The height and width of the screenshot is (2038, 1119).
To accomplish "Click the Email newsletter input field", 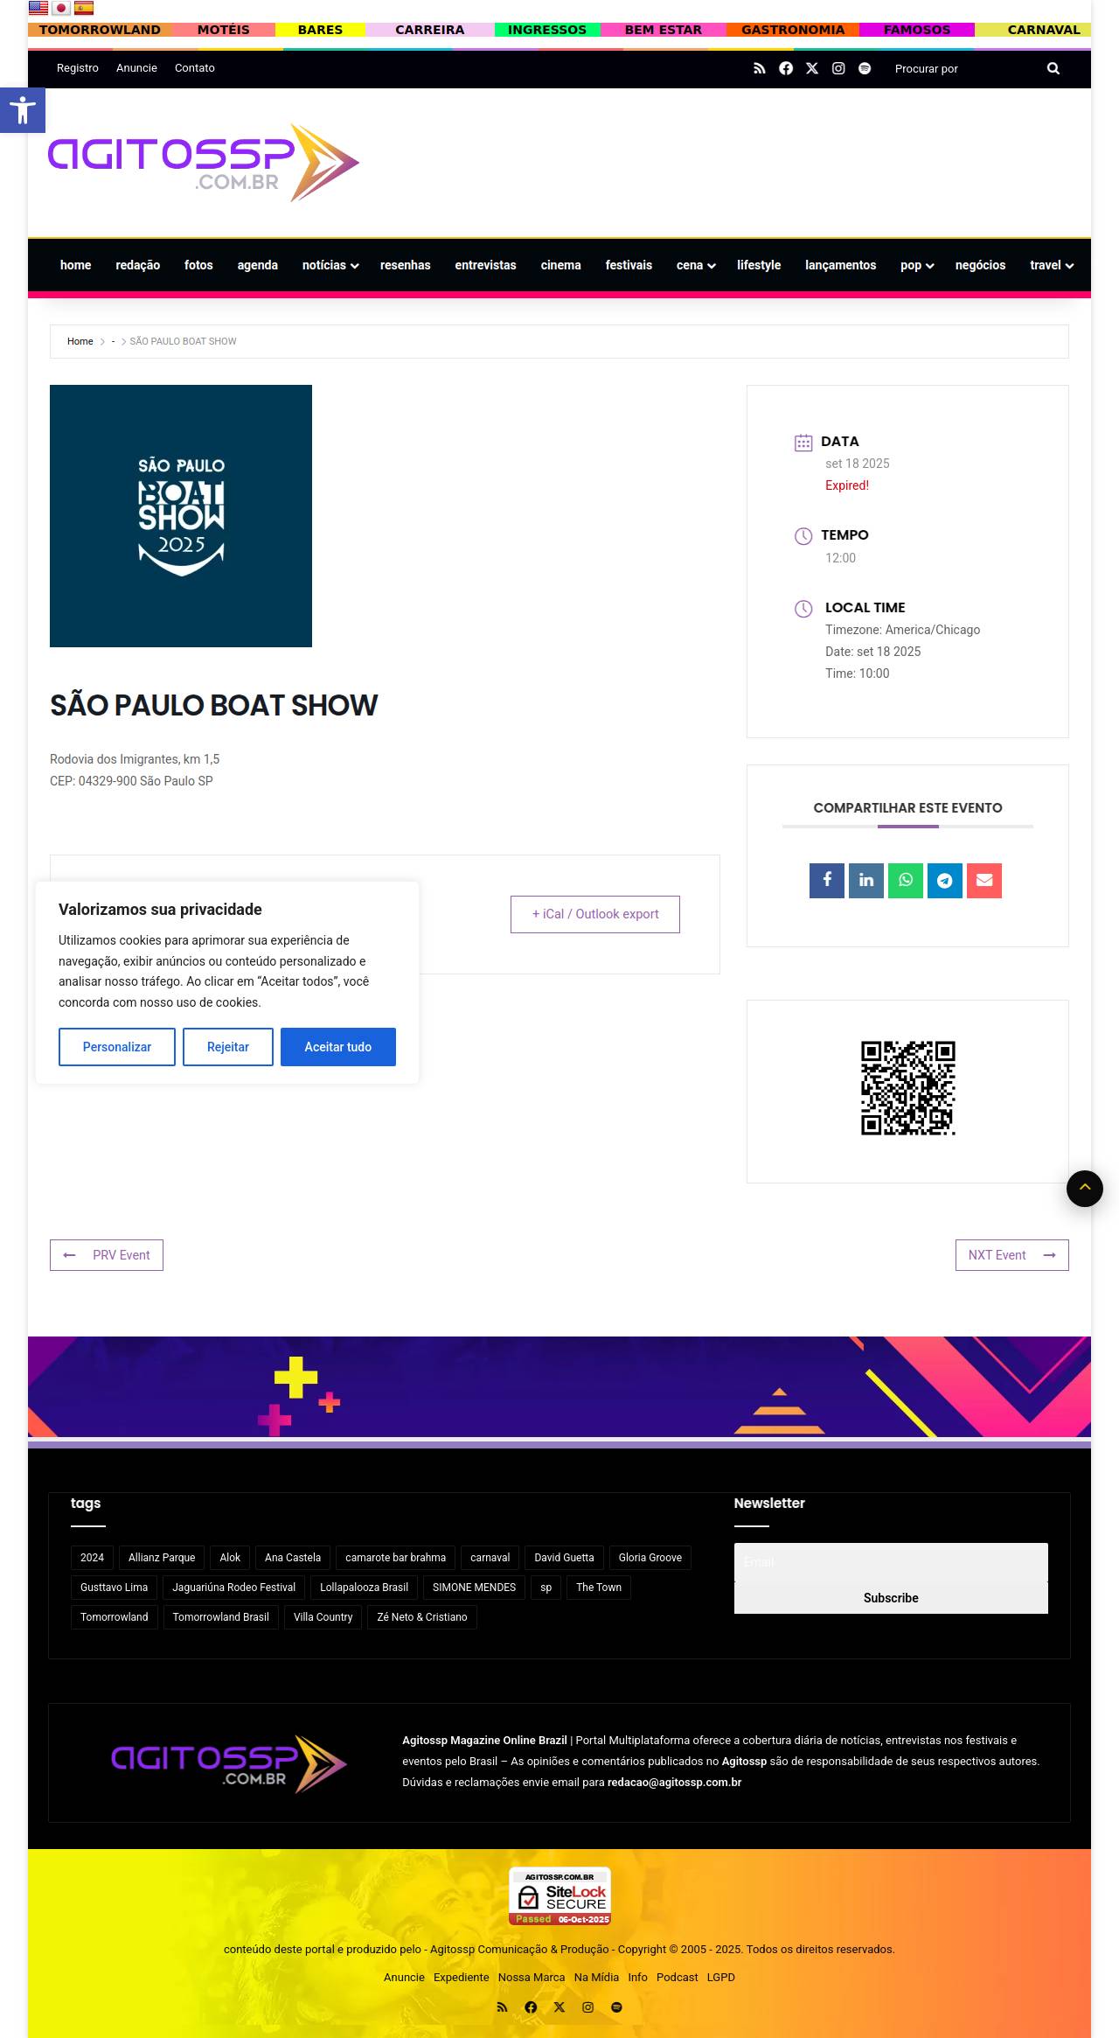I will pos(891,1562).
